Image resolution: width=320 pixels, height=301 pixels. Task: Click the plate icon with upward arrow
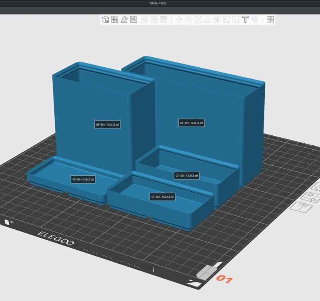pyautogui.click(x=301, y=207)
